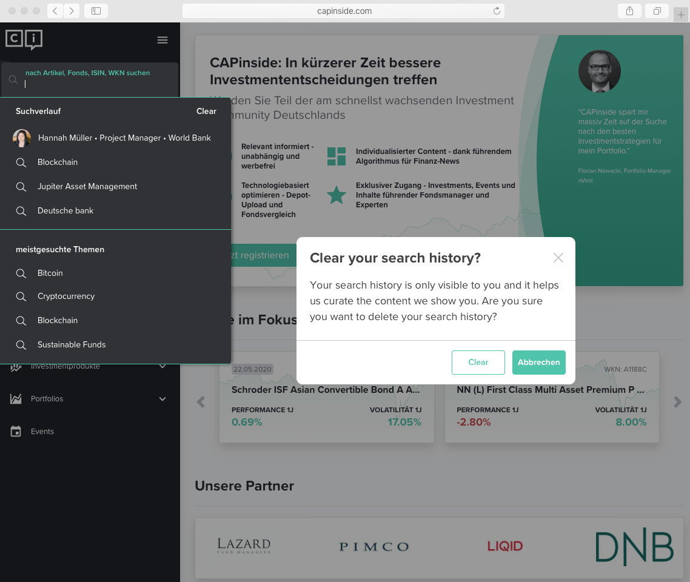
Task: Expand the Portfolios chevron
Action: [x=162, y=399]
